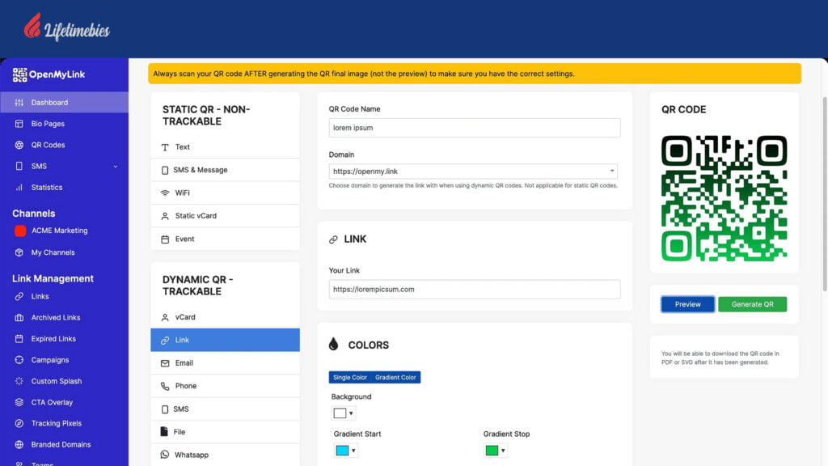The width and height of the screenshot is (828, 466).
Task: Click the Links chain icon in sidebar
Action: tap(19, 296)
